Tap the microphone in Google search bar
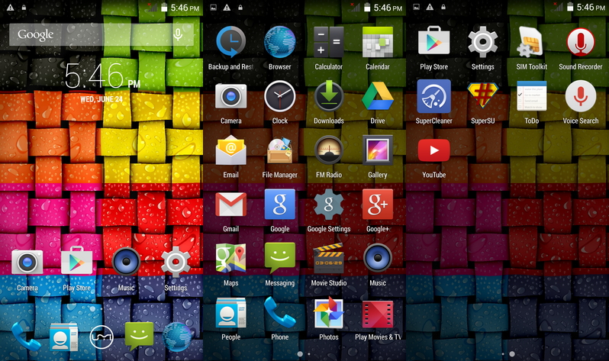Viewport: 609px width, 361px height. click(x=178, y=34)
